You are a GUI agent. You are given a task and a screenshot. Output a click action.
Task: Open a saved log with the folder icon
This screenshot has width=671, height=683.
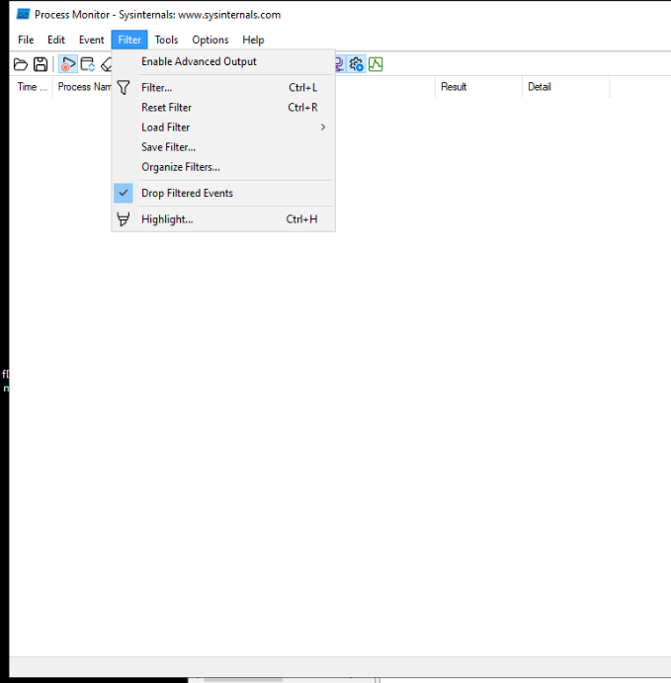[21, 64]
